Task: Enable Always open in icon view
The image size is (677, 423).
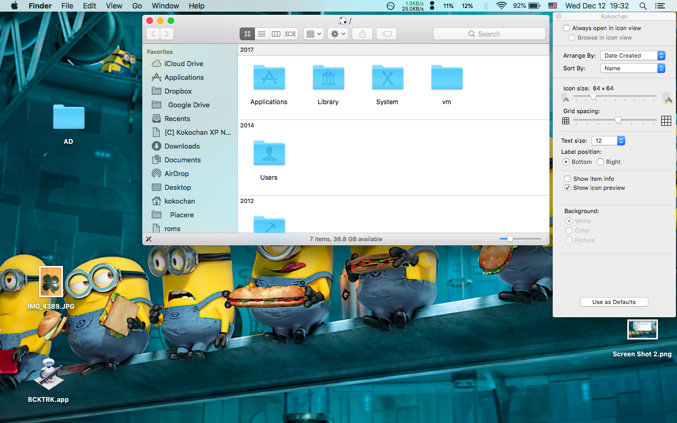Action: [x=567, y=28]
